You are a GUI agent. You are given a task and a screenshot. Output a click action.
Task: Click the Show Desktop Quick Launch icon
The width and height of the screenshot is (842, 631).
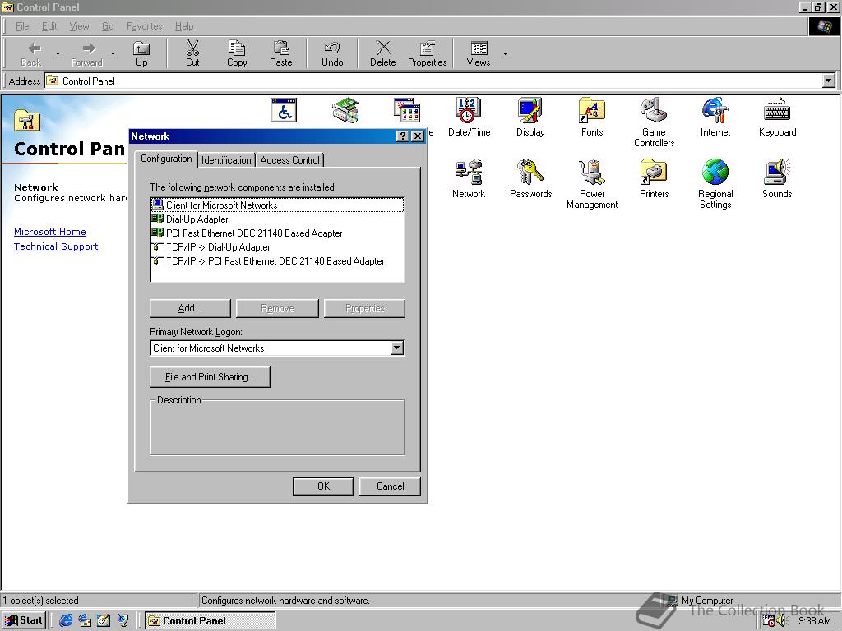(x=104, y=620)
